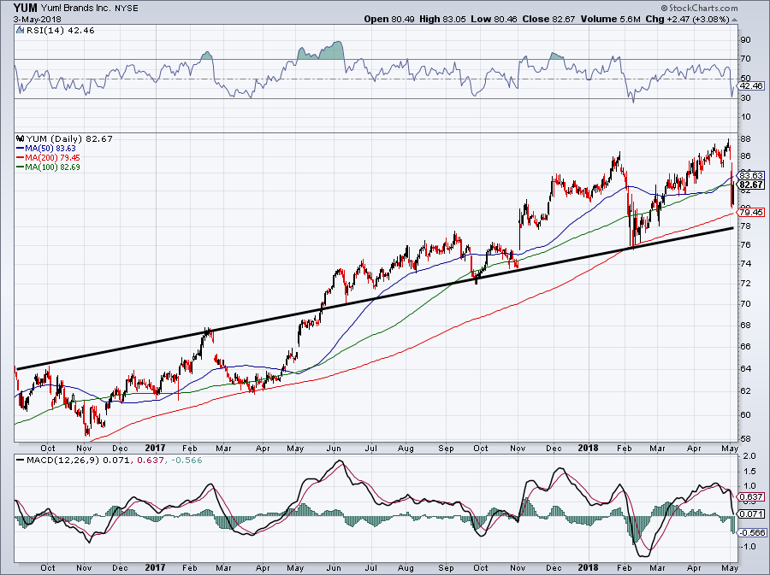Click the NYSE exchange label
The width and height of the screenshot is (770, 575).
click(x=127, y=9)
